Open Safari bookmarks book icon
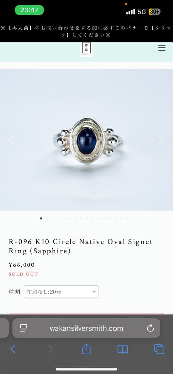Image resolution: width=173 pixels, height=374 pixels. point(123,349)
